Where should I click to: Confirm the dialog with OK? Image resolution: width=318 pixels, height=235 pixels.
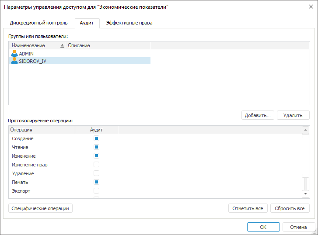(x=263, y=227)
